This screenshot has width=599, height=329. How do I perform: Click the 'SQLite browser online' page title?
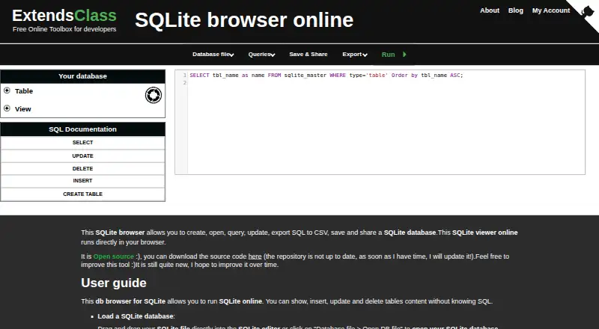coord(244,20)
